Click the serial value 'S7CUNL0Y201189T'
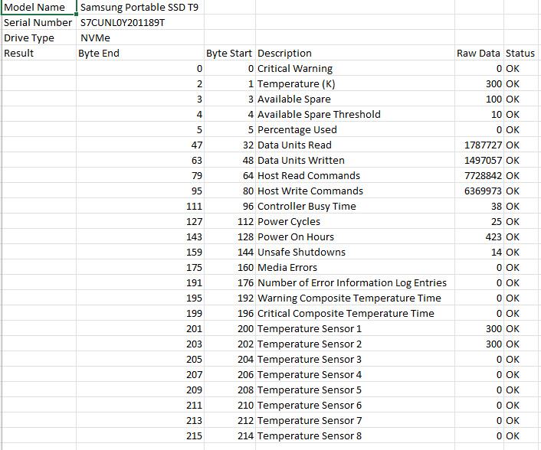 click(x=140, y=22)
